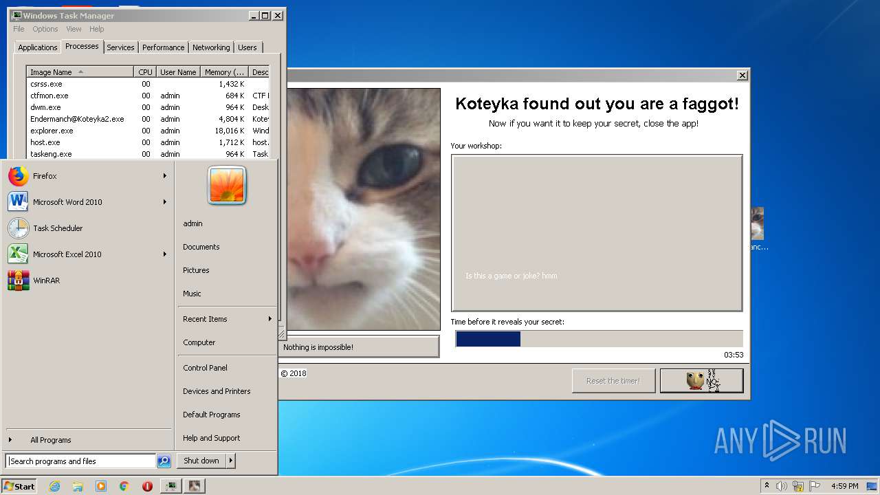Select Task Manager taskbar button
Screen dimensions: 880x495
coord(171,486)
